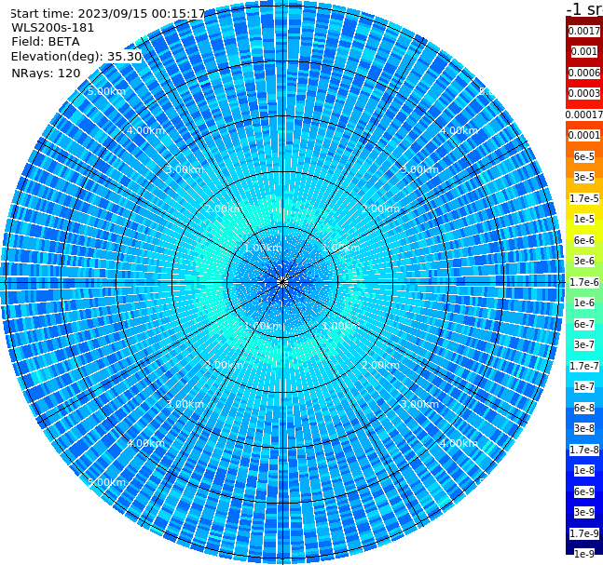Select the upper-right 3.00km range label

coord(419,169)
